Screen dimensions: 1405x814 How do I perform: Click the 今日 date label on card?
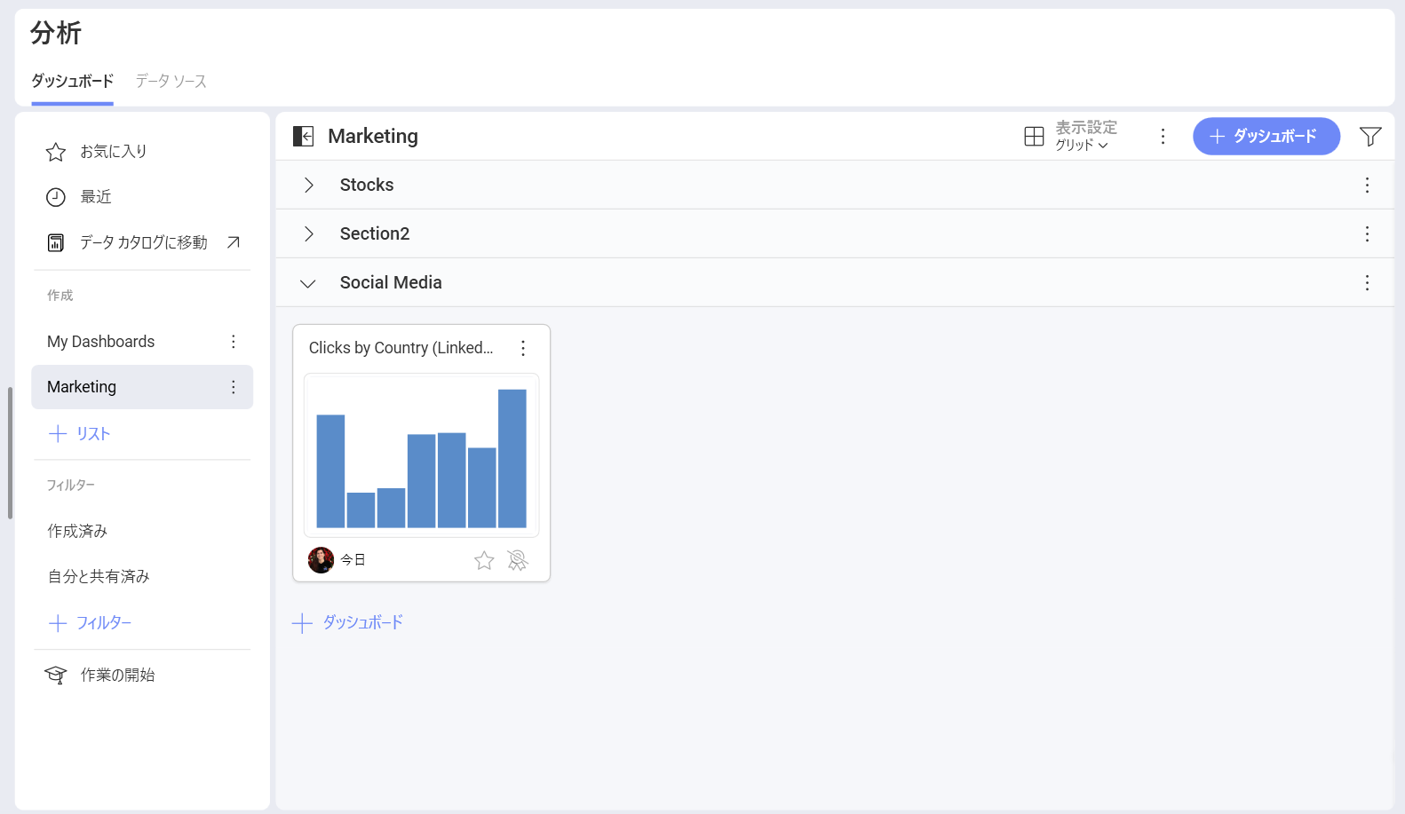coord(353,560)
